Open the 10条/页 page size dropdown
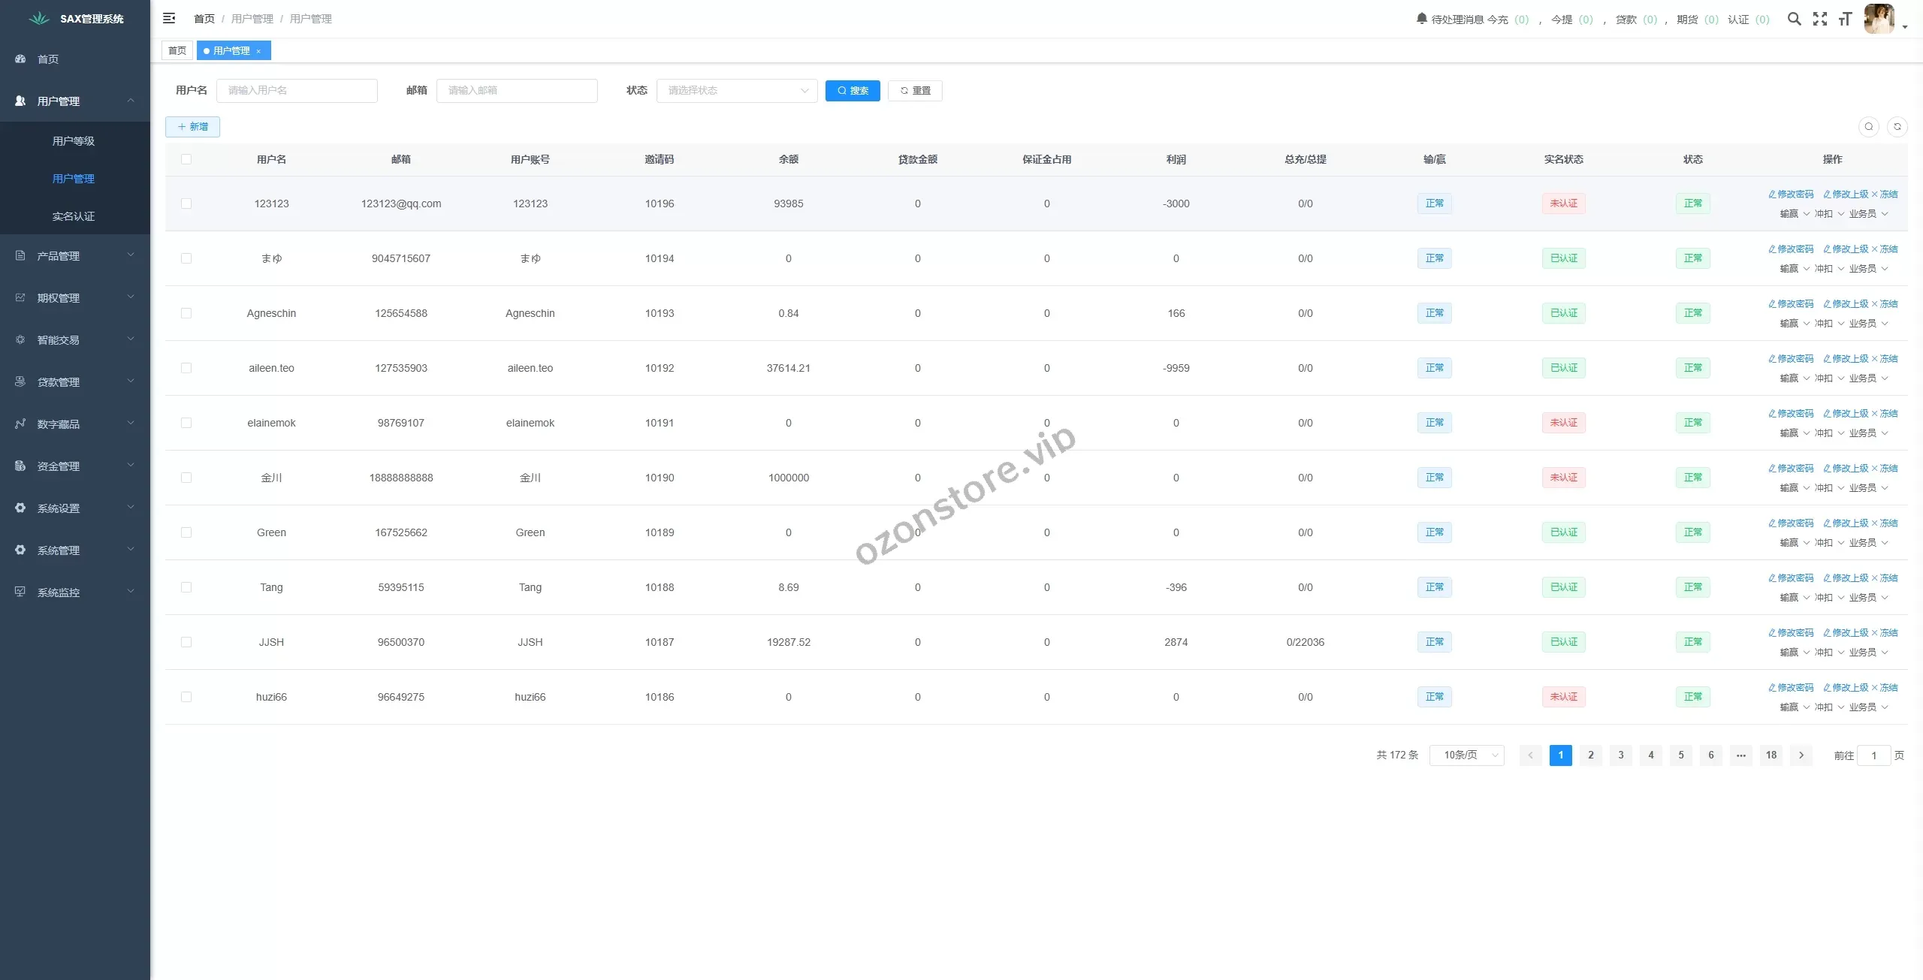Image resolution: width=1923 pixels, height=980 pixels. 1466,755
